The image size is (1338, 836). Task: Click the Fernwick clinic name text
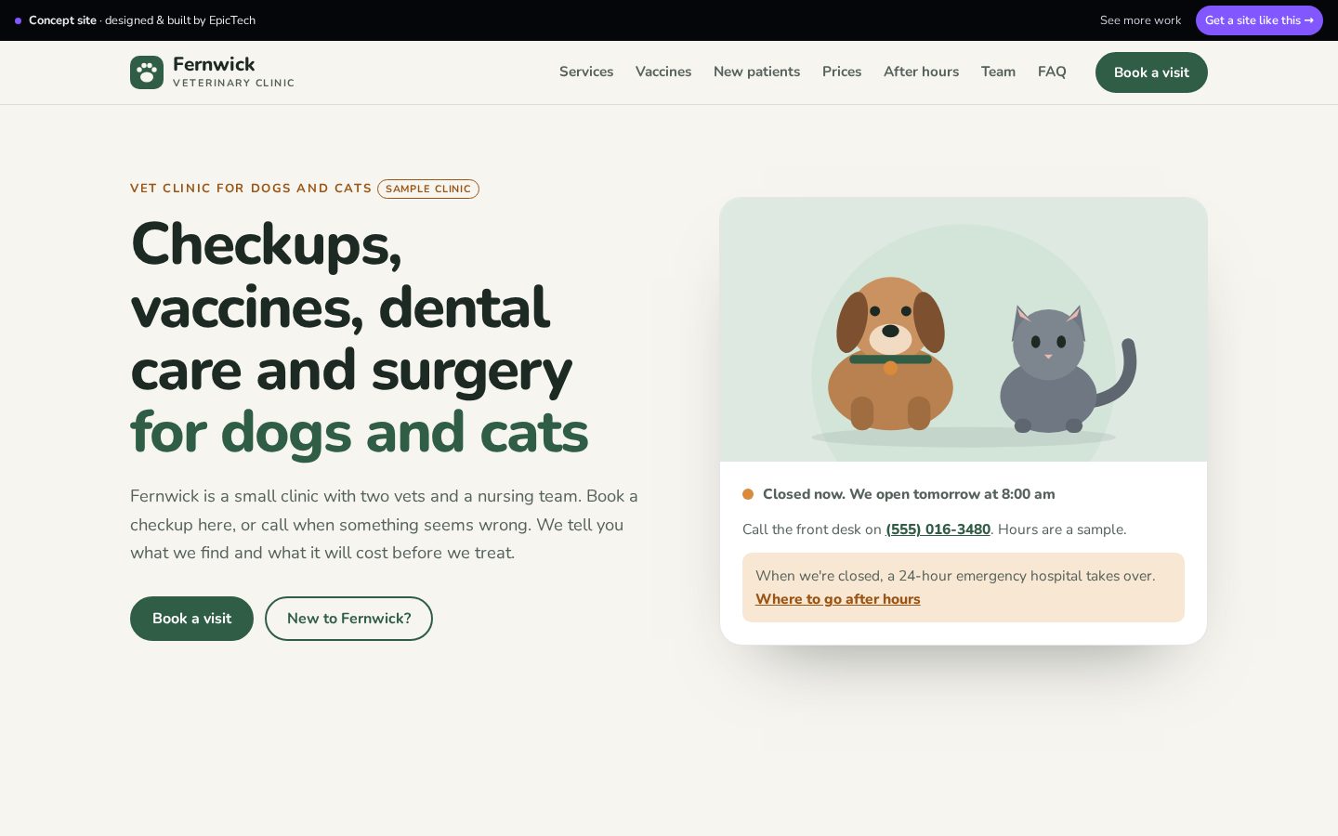click(214, 64)
